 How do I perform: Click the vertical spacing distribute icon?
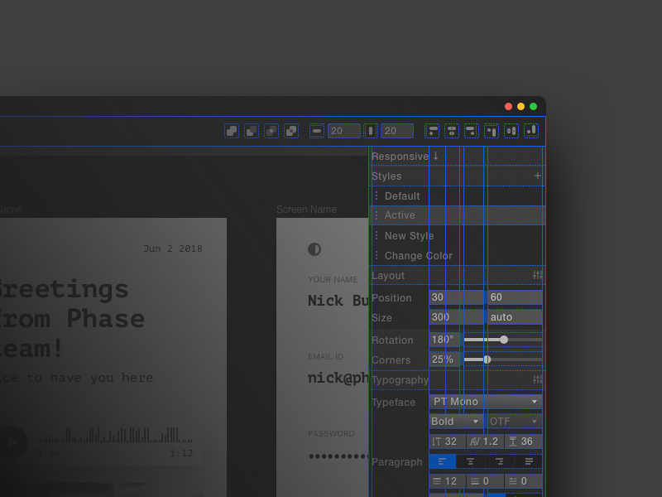(x=371, y=131)
